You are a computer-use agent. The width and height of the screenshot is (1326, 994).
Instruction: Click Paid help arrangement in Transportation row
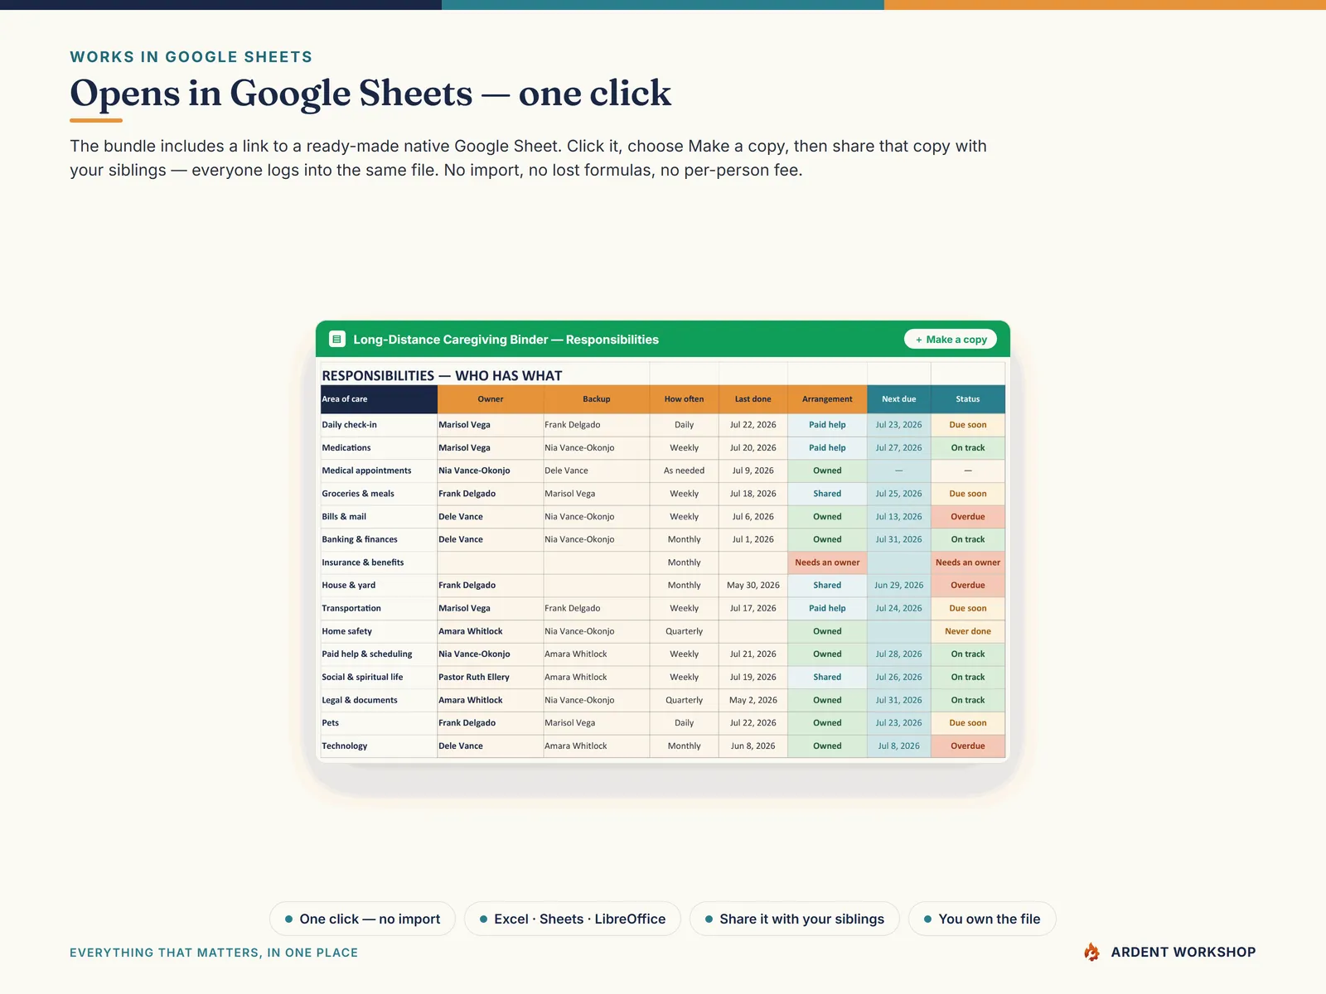[x=827, y=608]
